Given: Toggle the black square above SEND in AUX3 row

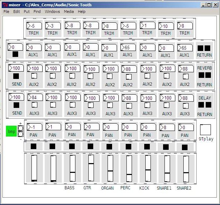Looking at the screenshot, I should 16,105.
